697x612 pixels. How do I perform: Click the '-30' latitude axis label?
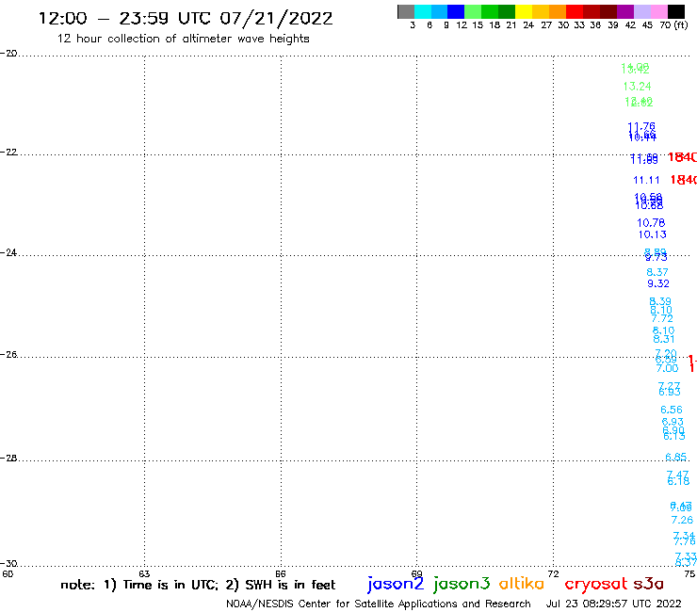click(8, 564)
